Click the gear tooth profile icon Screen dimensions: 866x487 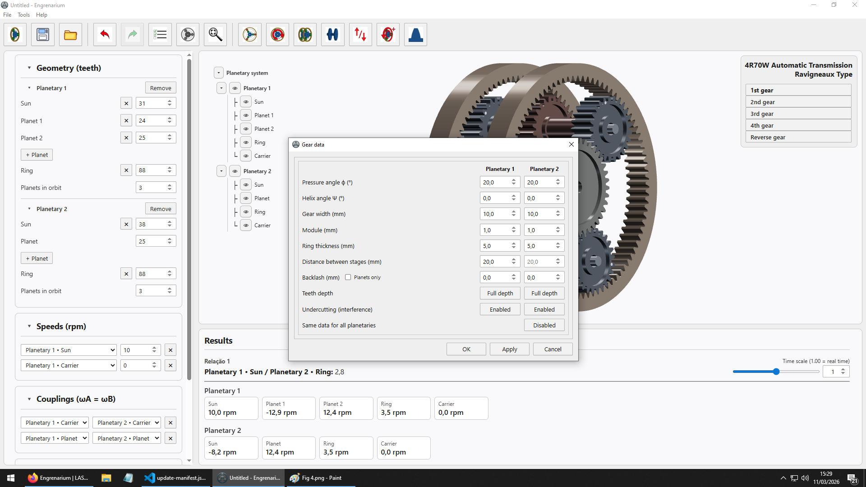coord(415,35)
